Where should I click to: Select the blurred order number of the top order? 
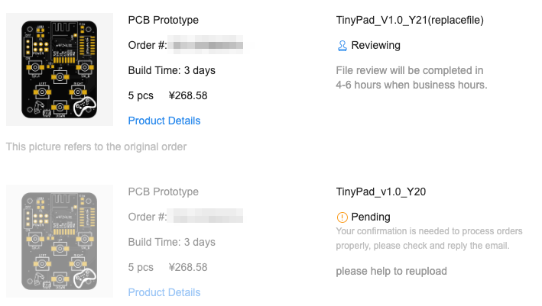coord(205,46)
